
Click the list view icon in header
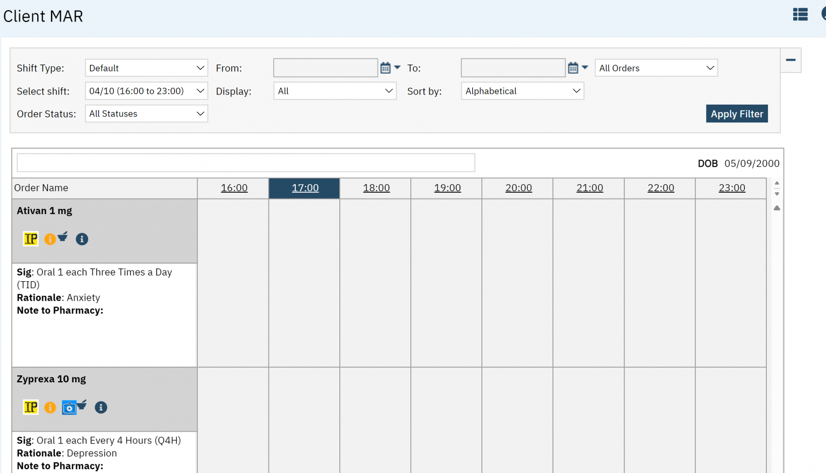(800, 14)
